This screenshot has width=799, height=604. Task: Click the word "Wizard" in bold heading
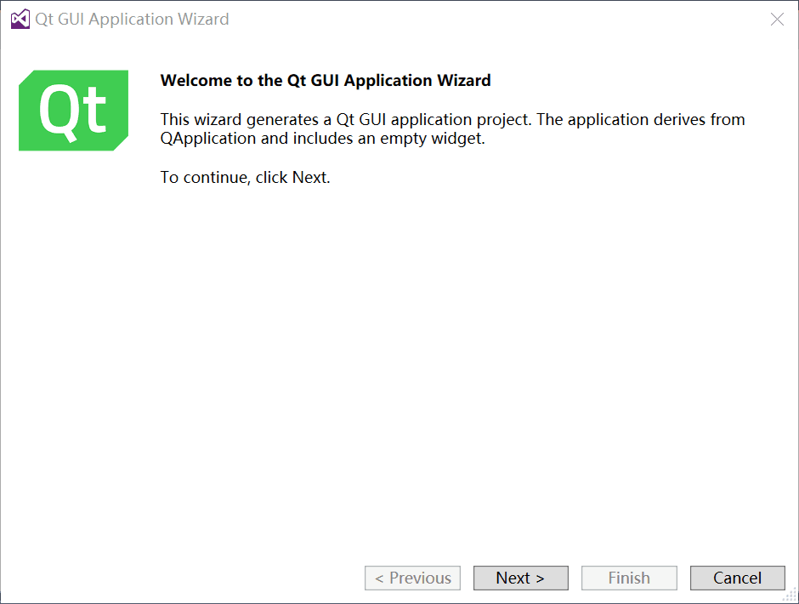click(x=464, y=81)
